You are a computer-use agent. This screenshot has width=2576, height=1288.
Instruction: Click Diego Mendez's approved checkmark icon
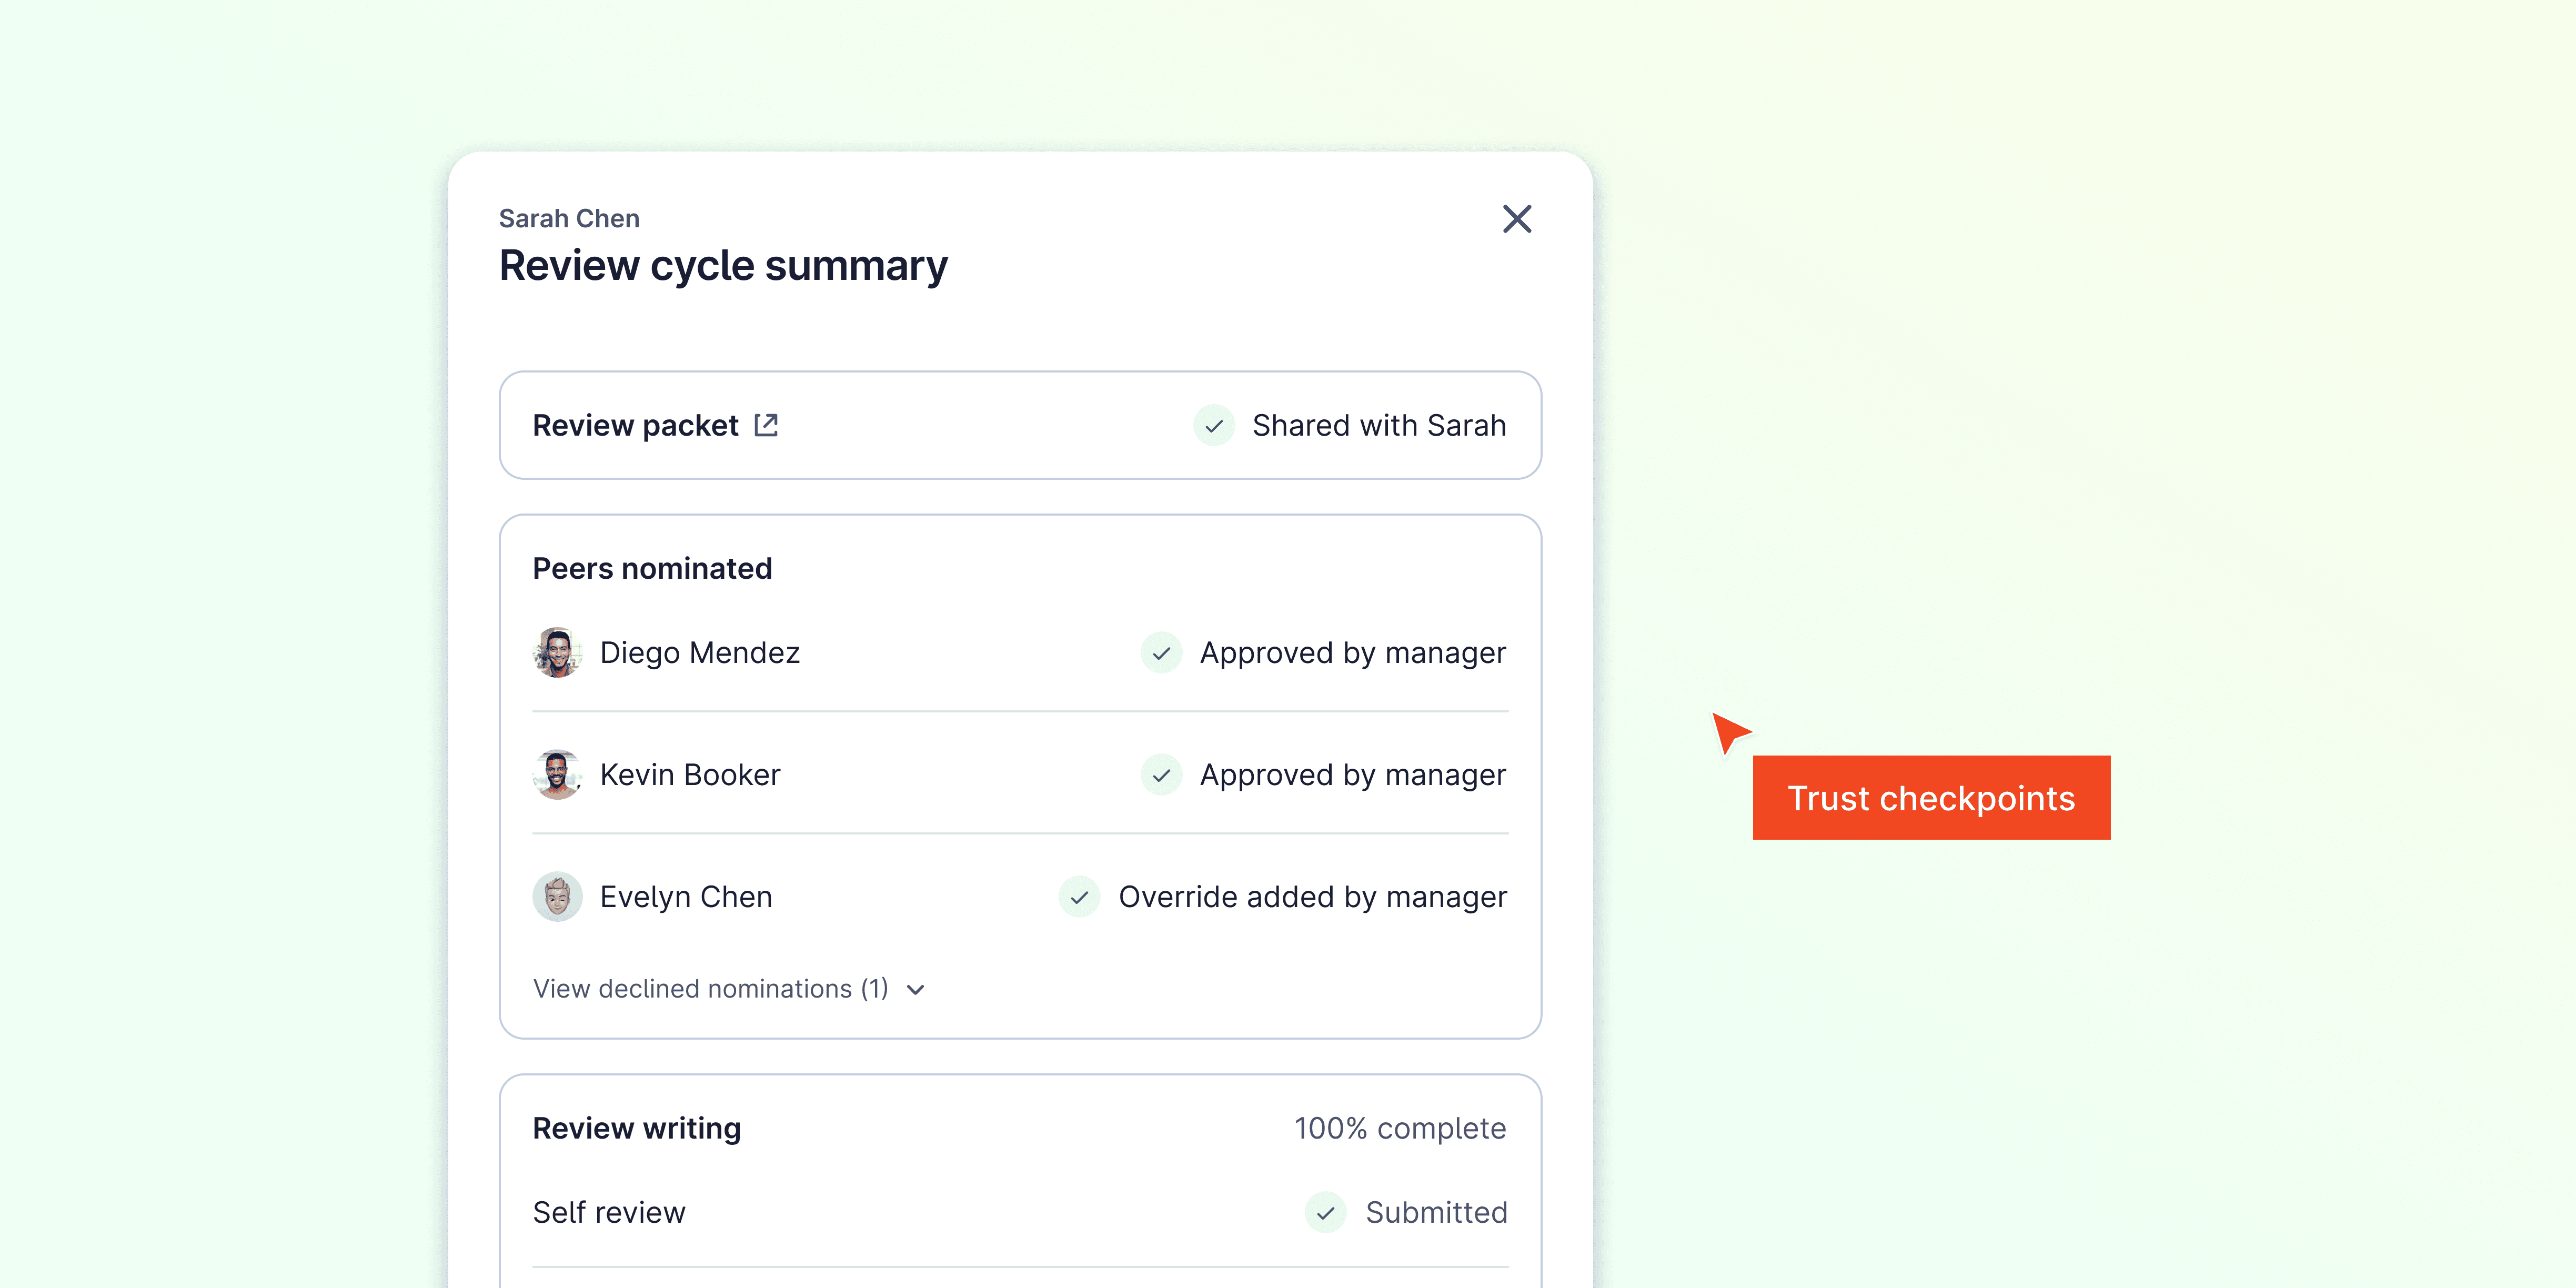pyautogui.click(x=1161, y=653)
